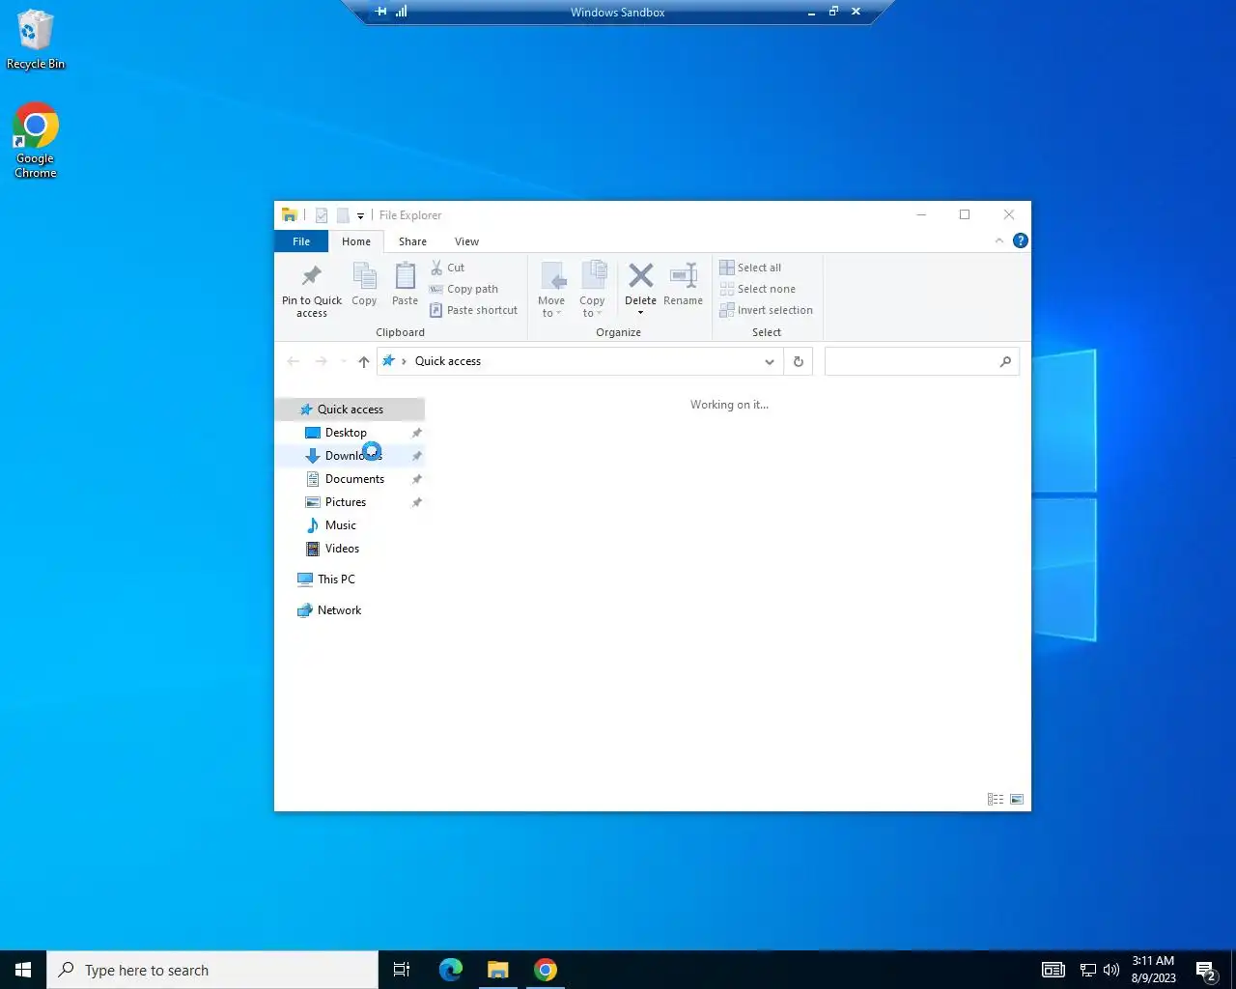Switch to the Home ribbon tab
The height and width of the screenshot is (989, 1236).
click(356, 241)
